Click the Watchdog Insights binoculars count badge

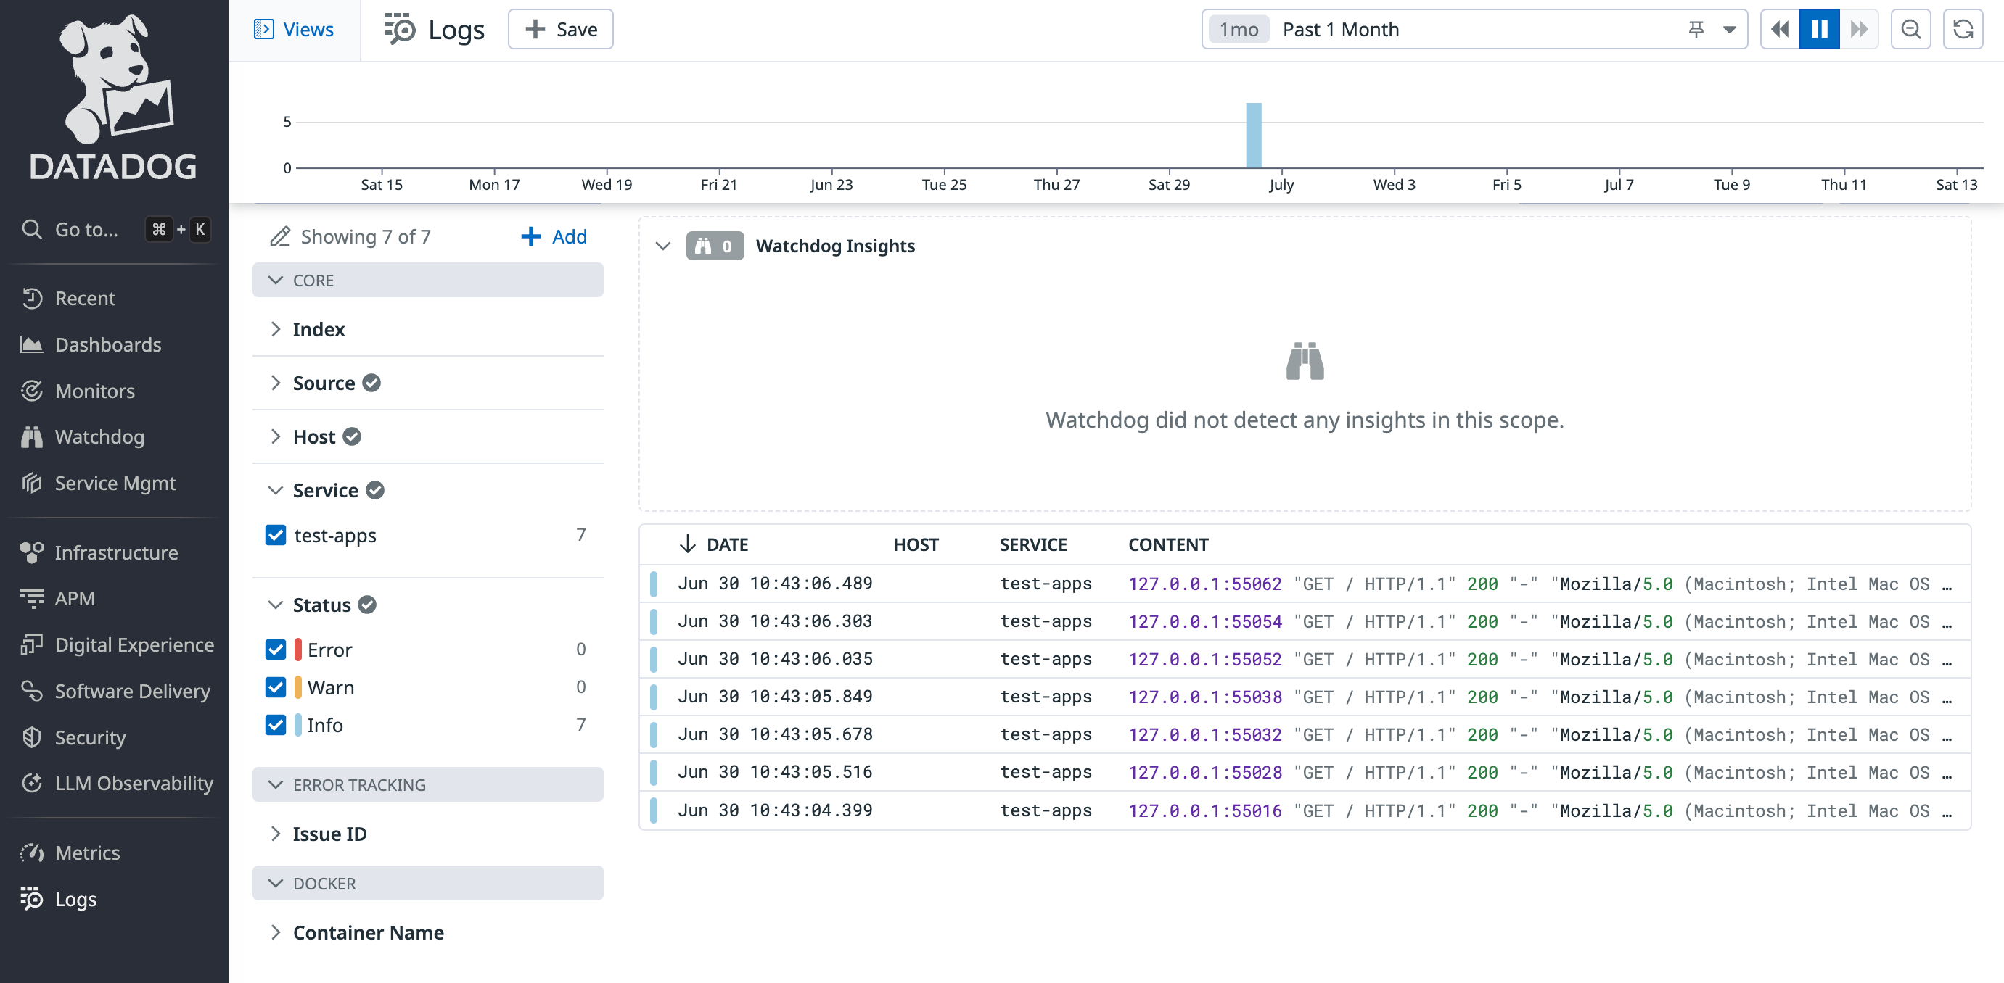714,246
